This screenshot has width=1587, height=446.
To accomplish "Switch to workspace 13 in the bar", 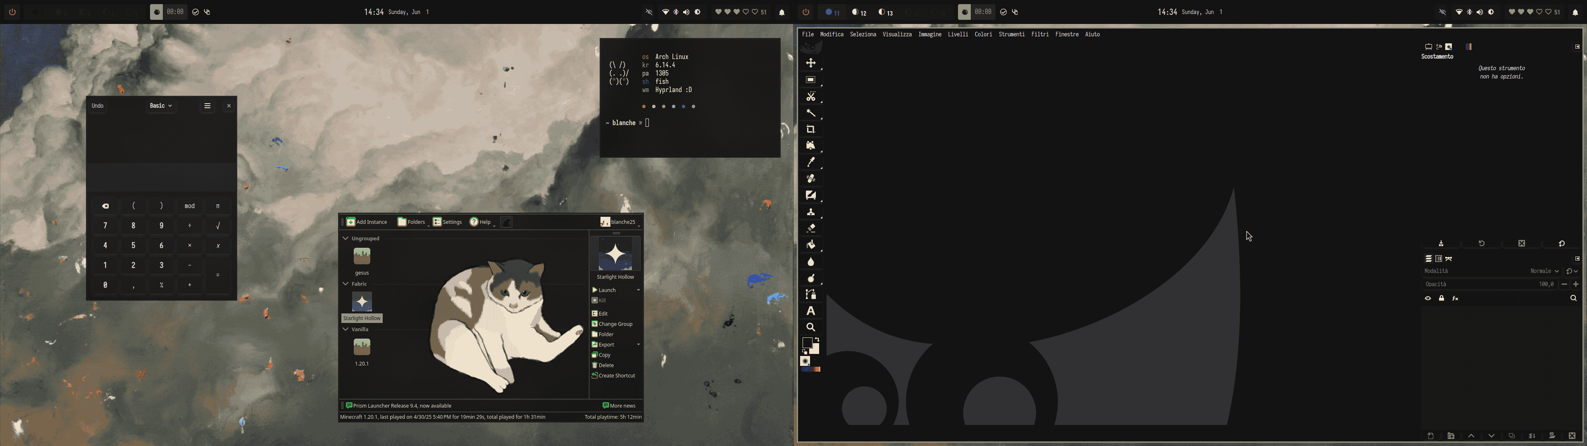I will tap(885, 12).
